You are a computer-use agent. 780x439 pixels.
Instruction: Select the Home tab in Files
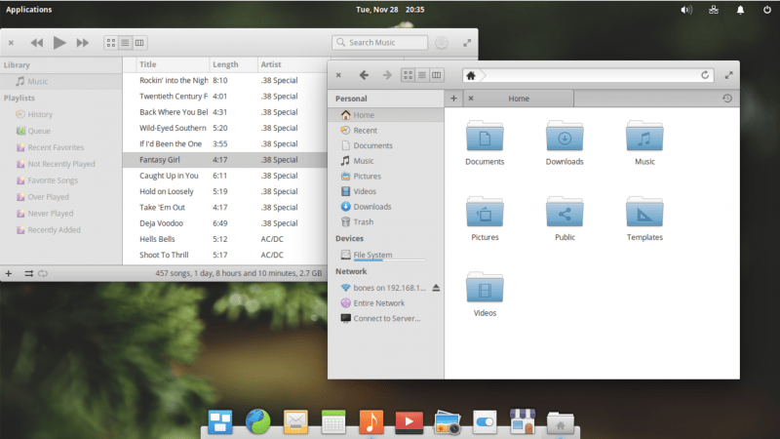(x=519, y=99)
